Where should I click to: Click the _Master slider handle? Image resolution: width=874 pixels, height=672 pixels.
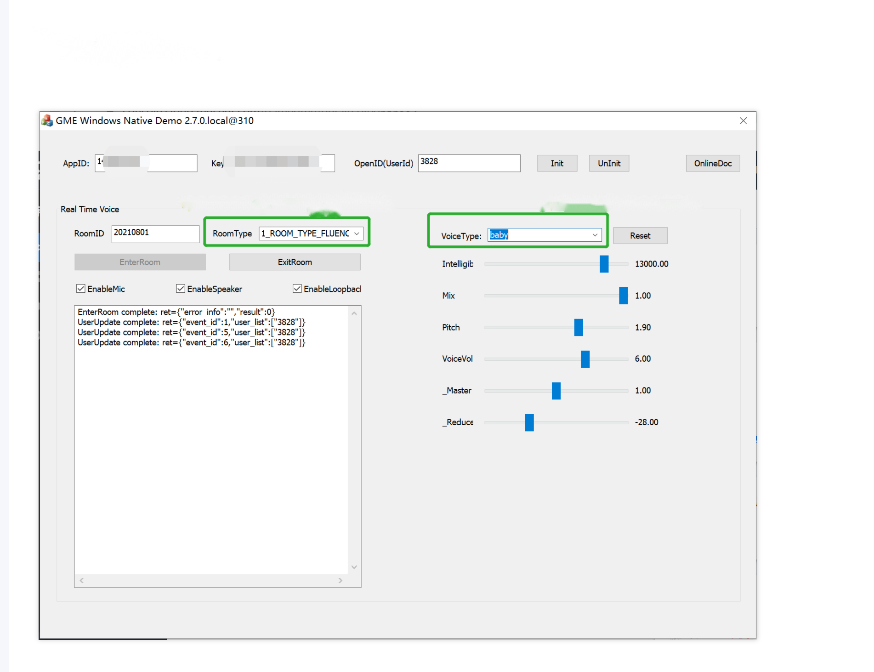tap(556, 391)
